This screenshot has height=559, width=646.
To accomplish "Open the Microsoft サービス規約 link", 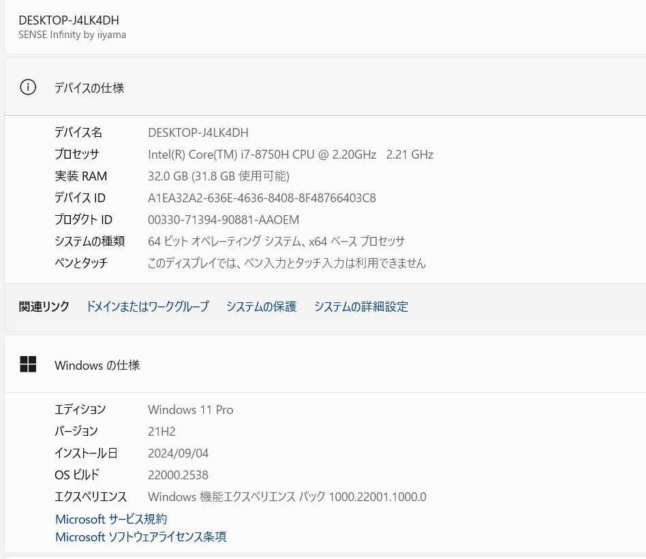I will point(111,519).
